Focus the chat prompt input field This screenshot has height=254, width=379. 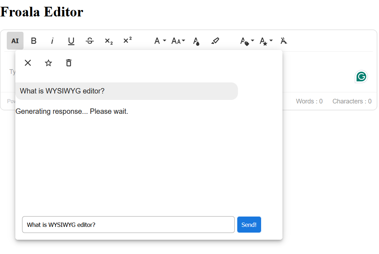point(128,225)
